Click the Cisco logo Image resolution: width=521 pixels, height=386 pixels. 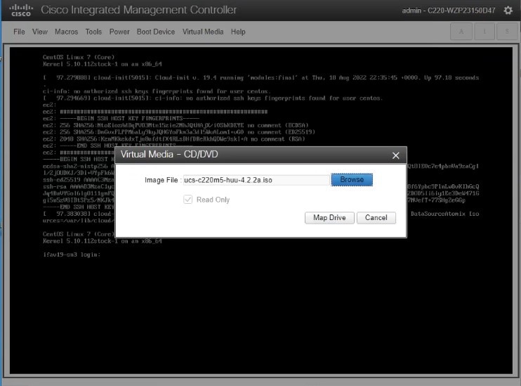coord(21,11)
